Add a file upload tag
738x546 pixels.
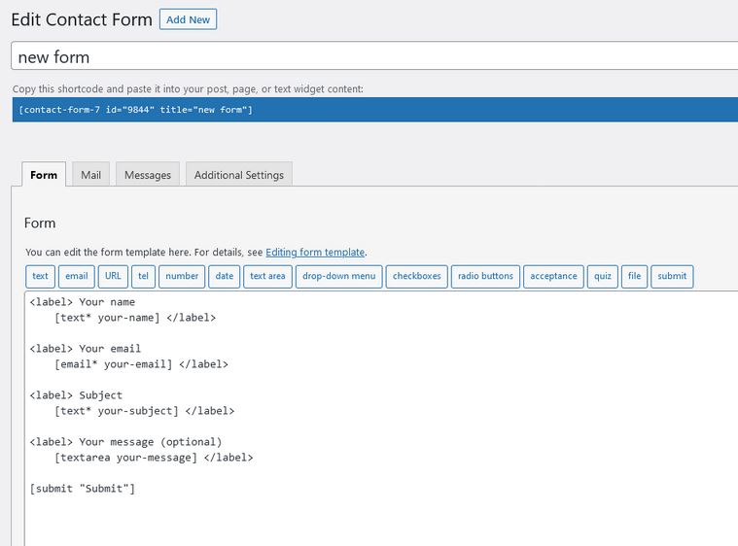click(635, 276)
